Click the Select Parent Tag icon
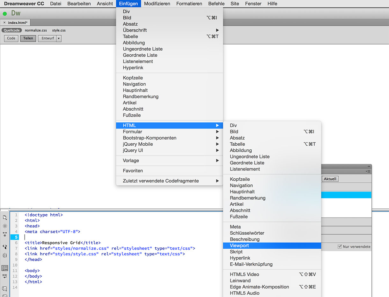 point(5,247)
